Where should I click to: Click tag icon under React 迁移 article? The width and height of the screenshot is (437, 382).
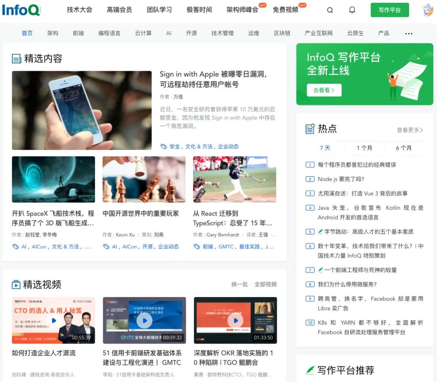pos(197,247)
